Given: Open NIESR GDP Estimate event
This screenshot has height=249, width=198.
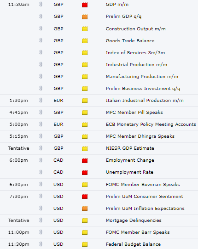Looking at the screenshot, I should 130,148.
